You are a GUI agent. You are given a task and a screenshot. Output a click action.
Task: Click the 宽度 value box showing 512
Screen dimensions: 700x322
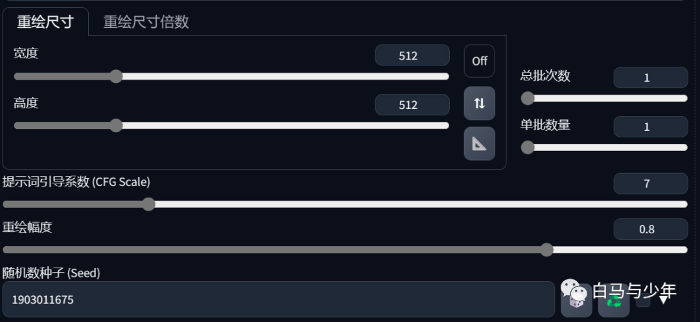click(x=412, y=55)
